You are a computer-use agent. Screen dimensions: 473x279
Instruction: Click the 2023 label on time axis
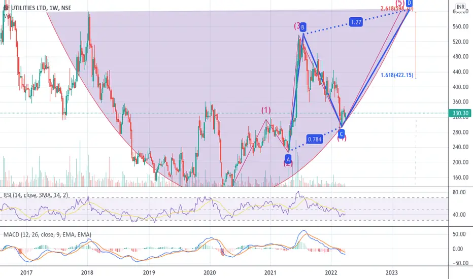[x=392, y=273]
